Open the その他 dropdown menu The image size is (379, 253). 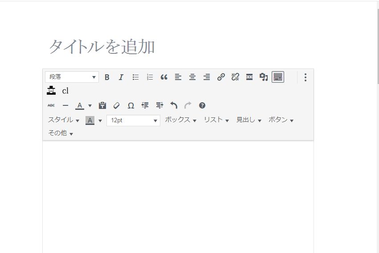click(61, 133)
